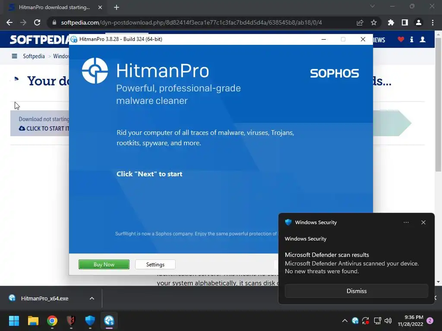This screenshot has width=442, height=331.
Task: Open File Explorer from taskbar
Action: (x=33, y=320)
